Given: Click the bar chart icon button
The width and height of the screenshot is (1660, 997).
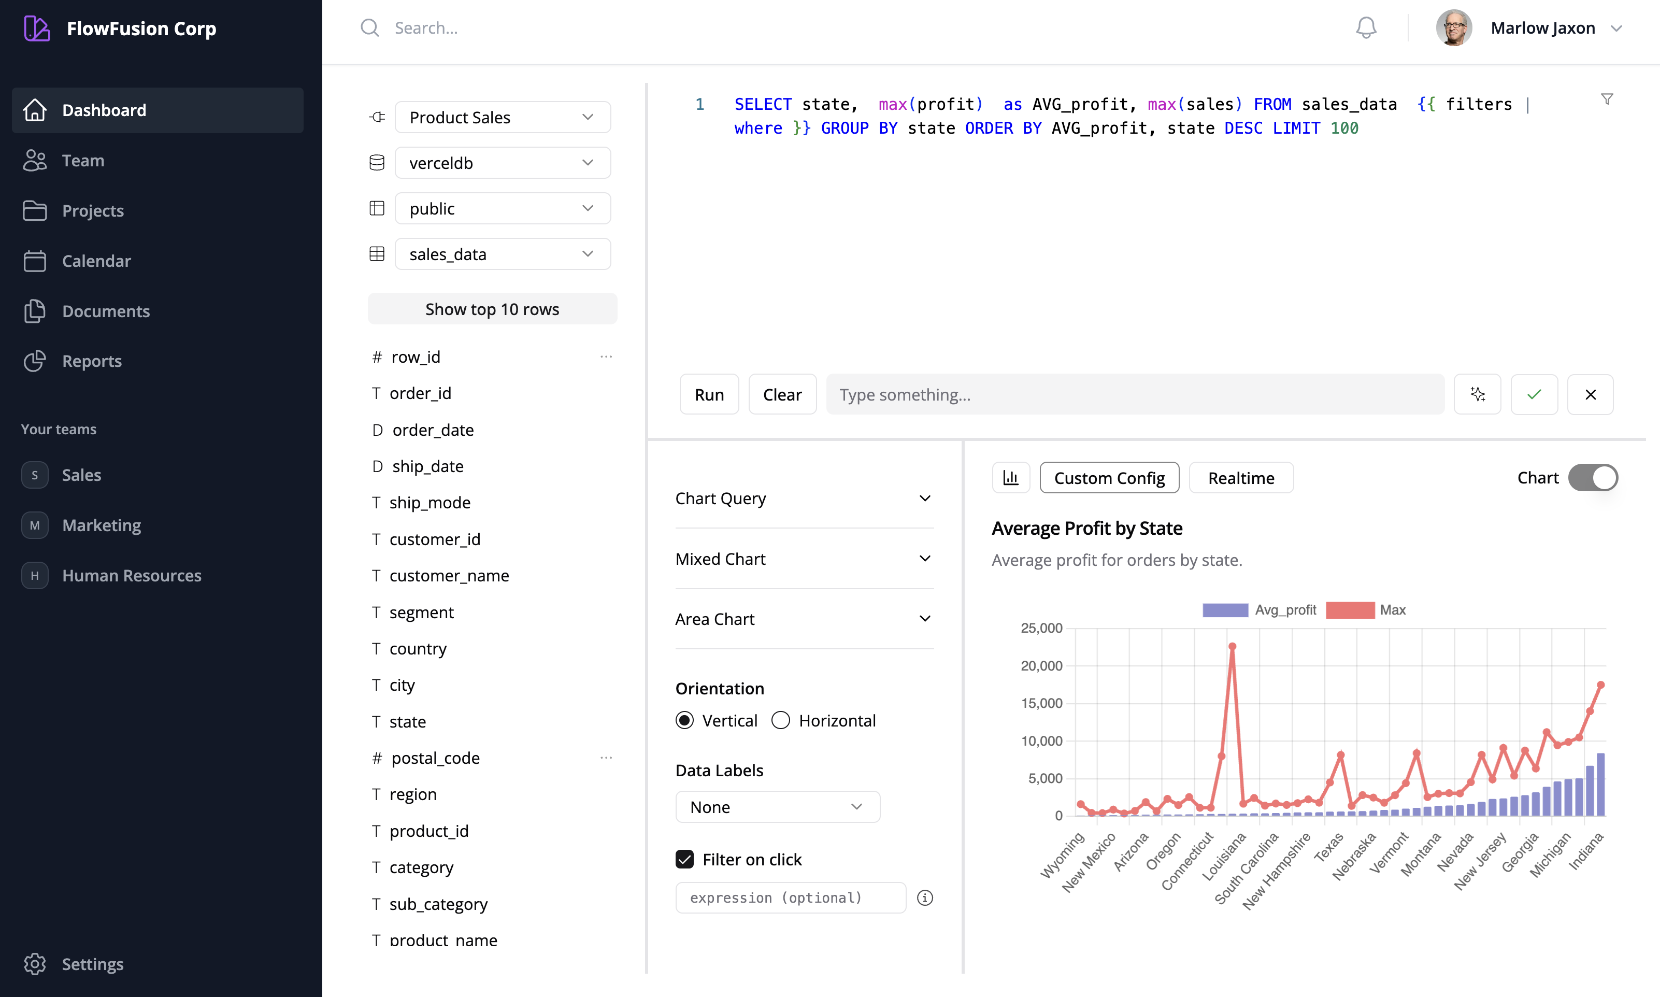Looking at the screenshot, I should 1011,478.
